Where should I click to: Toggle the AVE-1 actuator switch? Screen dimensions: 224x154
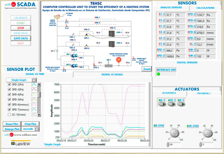172,104
